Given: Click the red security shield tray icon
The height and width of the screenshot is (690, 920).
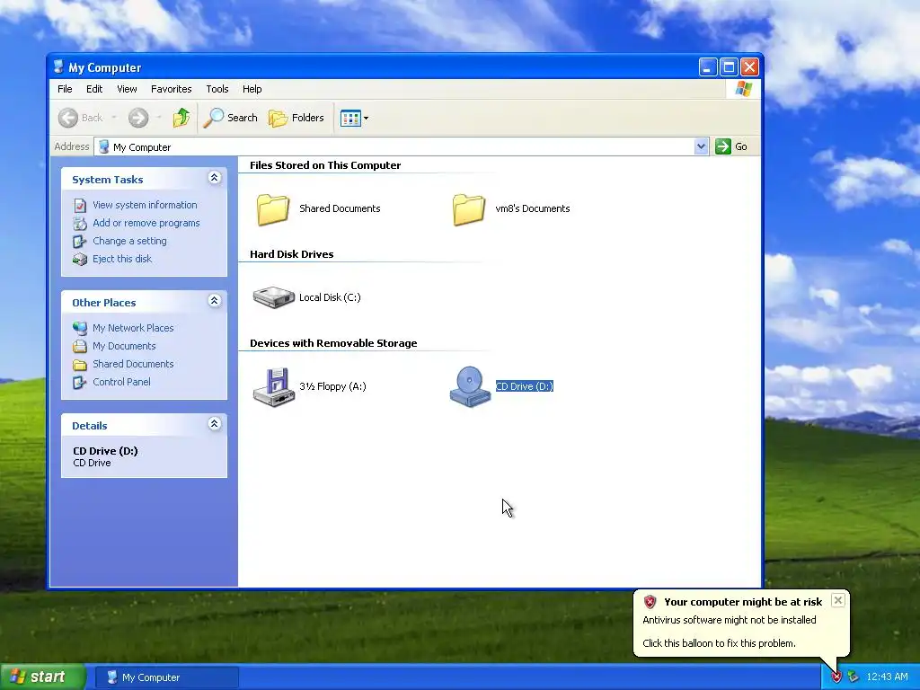Looking at the screenshot, I should 836,677.
